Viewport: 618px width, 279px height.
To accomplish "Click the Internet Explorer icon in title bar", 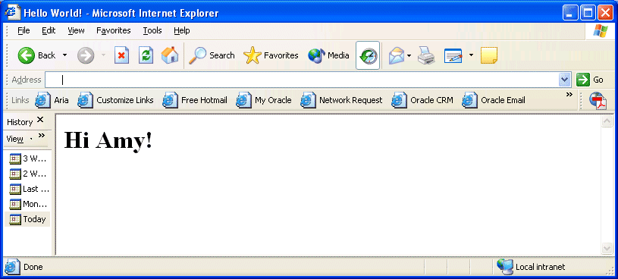I will [x=12, y=12].
